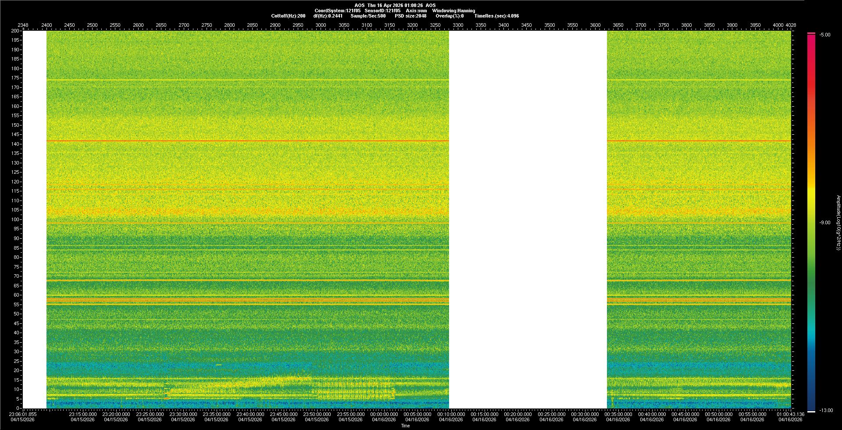Select the 00:00:00.000 time axis tick label

pos(384,414)
